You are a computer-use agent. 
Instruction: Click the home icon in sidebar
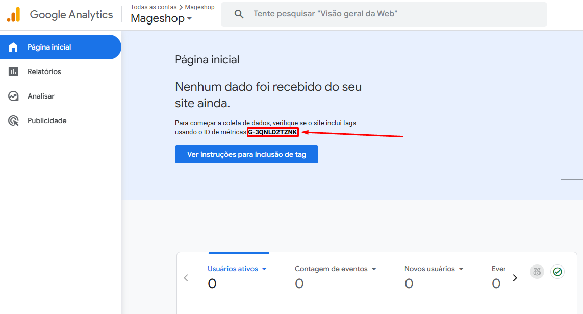coord(13,47)
